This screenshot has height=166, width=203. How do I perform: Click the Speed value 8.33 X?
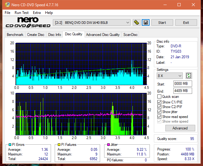(x=189, y=159)
